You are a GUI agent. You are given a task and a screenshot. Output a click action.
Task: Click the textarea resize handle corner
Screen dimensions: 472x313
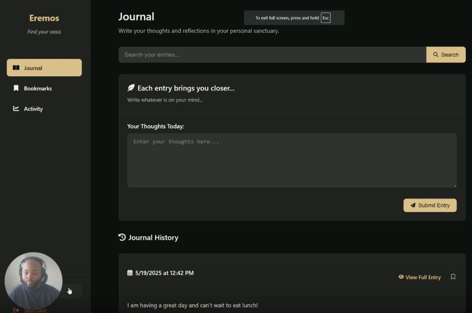(x=455, y=186)
